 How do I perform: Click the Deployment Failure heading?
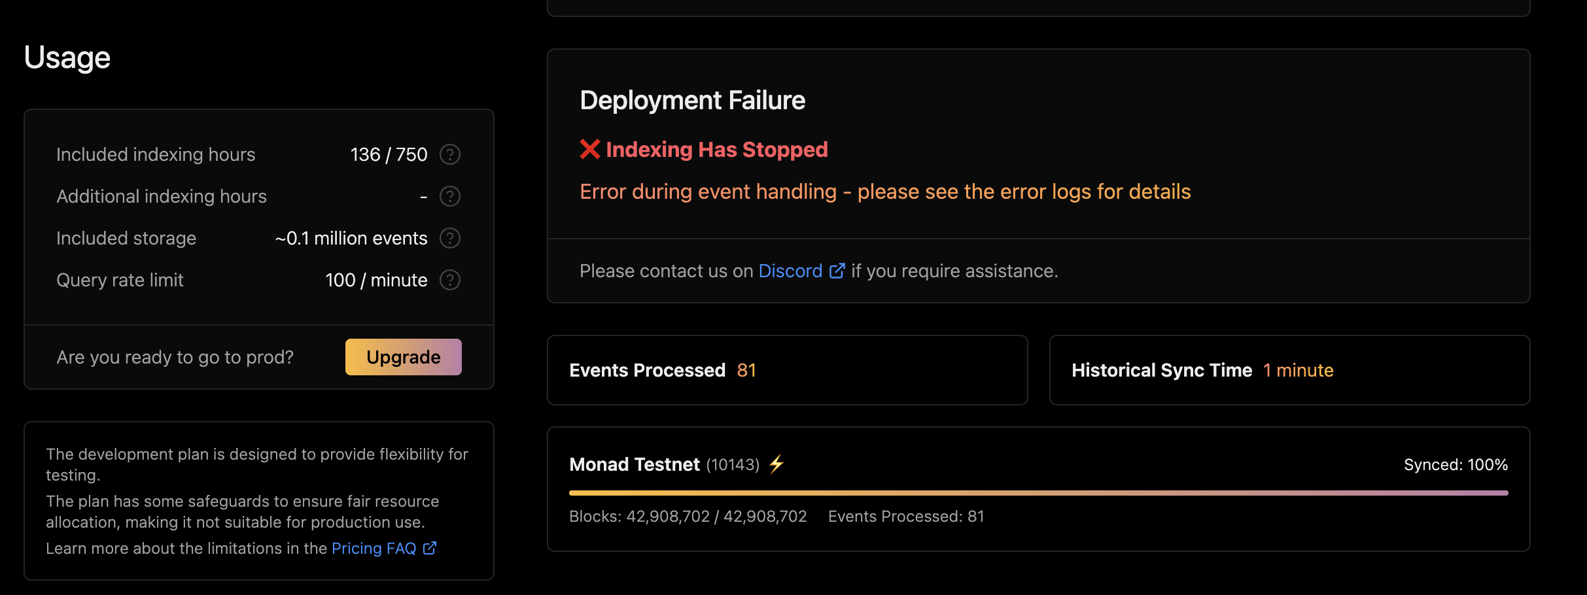coord(692,100)
